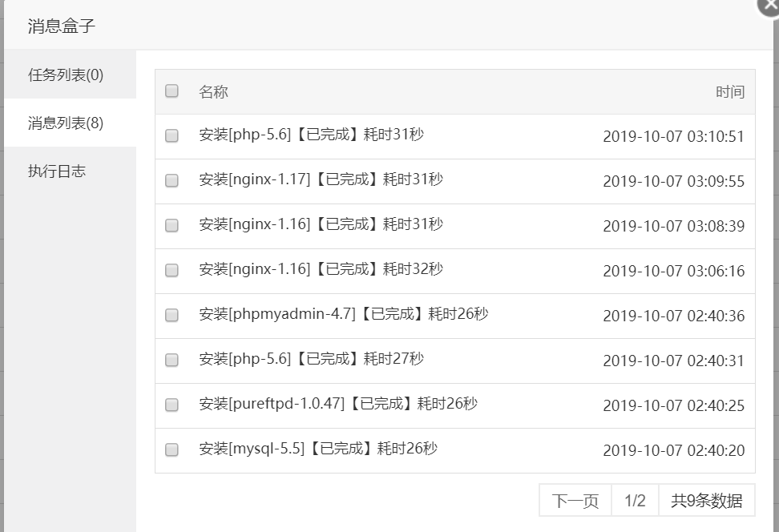Select the nginx-1.17 install message checkbox
This screenshot has height=532, width=779.
(x=172, y=180)
